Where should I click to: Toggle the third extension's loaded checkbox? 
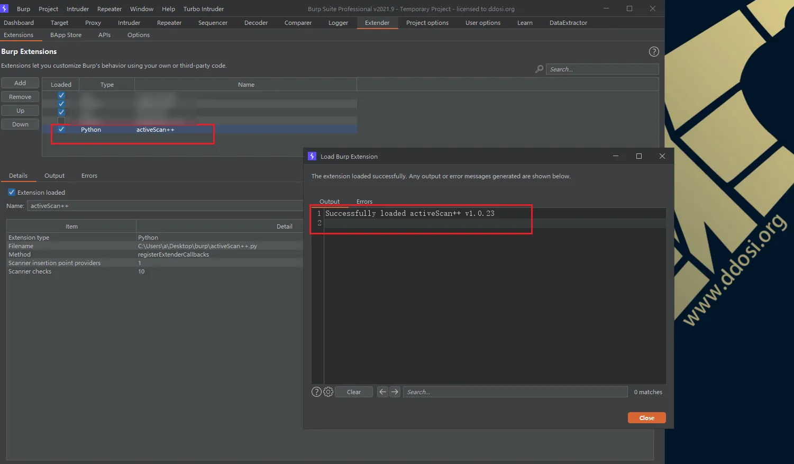point(61,112)
